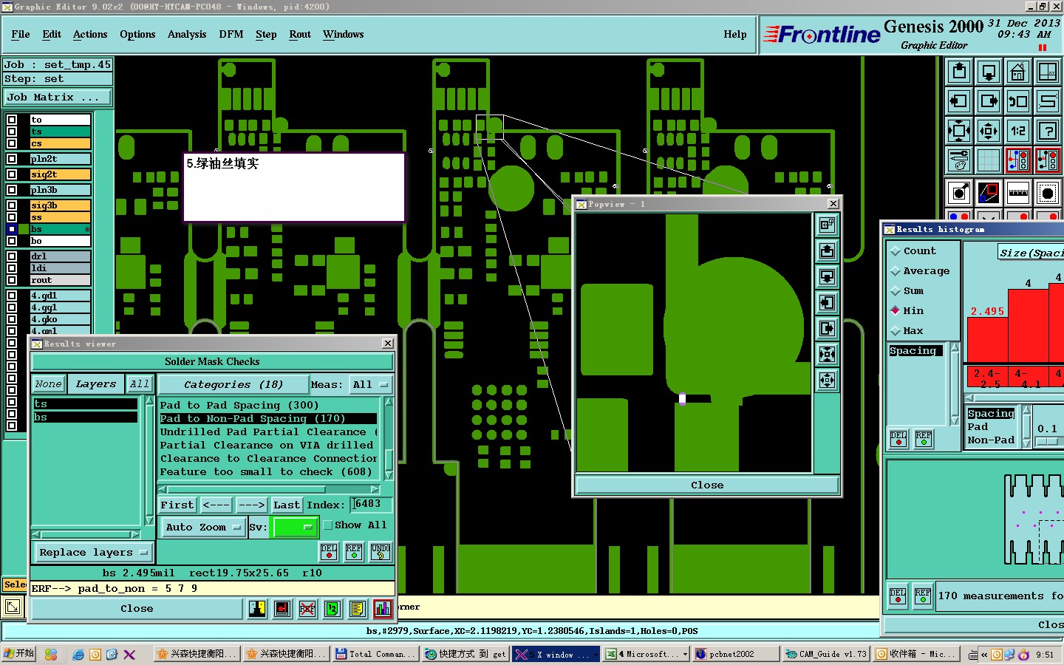This screenshot has width=1064, height=665.
Task: Open the Auto Zoom dropdown
Action: [203, 527]
